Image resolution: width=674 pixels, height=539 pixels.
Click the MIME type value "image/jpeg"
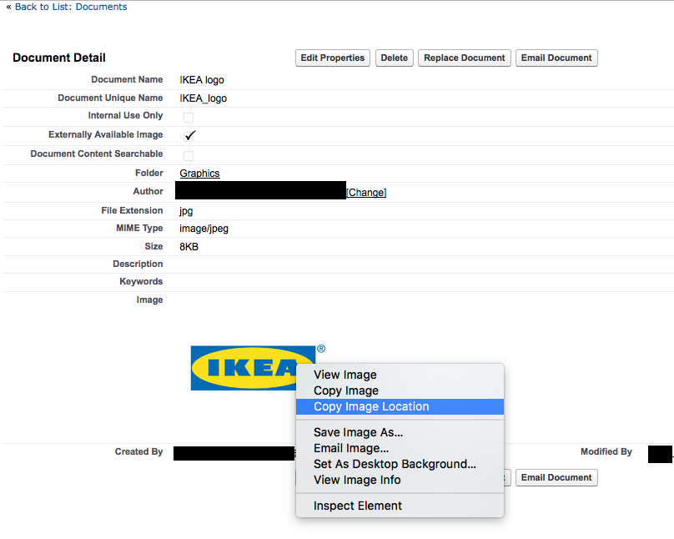[x=204, y=229]
